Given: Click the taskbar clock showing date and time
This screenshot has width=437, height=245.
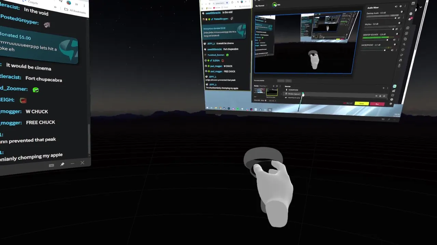Looking at the screenshot, I should click(x=397, y=115).
